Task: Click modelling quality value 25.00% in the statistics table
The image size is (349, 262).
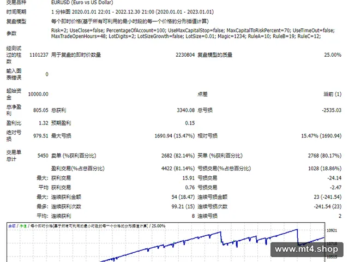Action: [333, 55]
